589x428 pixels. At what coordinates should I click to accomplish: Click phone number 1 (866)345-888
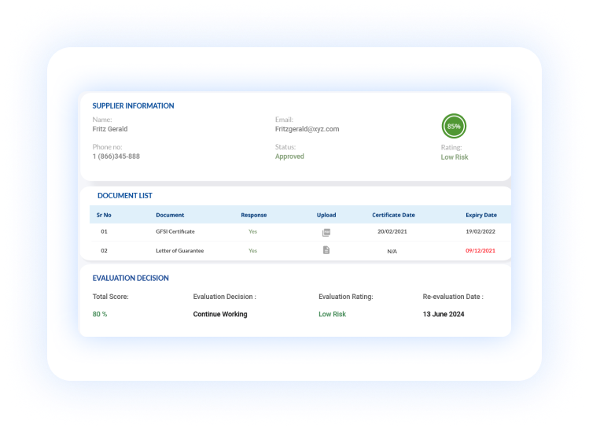pyautogui.click(x=116, y=157)
